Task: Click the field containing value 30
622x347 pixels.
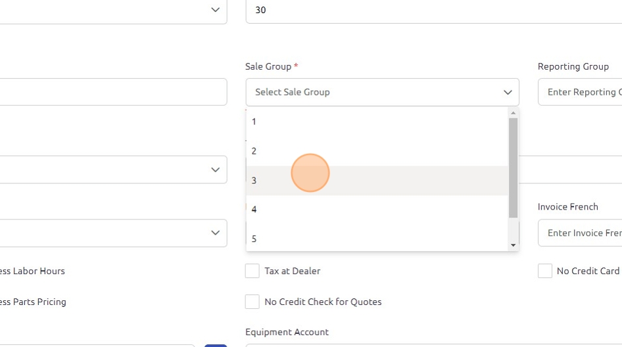Action: coord(427,11)
